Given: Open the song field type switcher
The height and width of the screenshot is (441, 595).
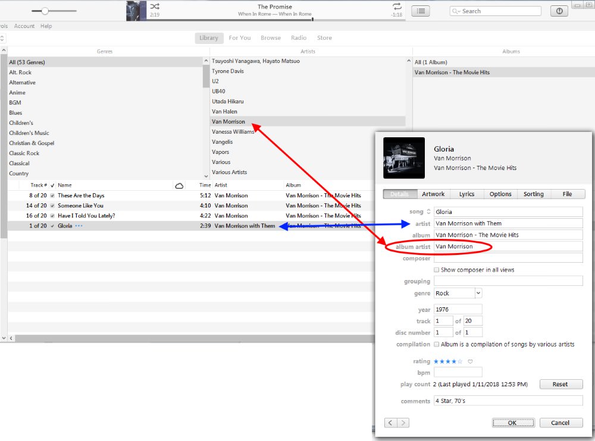Looking at the screenshot, I should pyautogui.click(x=428, y=212).
